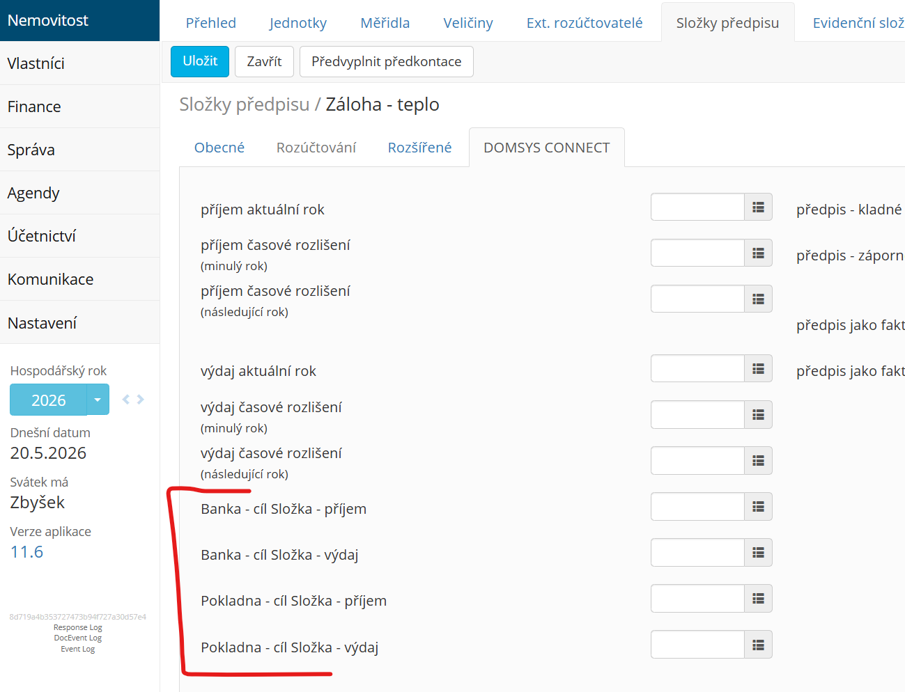The width and height of the screenshot is (905, 692).
Task: Go to next fiscal year arrow
Action: pos(140,400)
